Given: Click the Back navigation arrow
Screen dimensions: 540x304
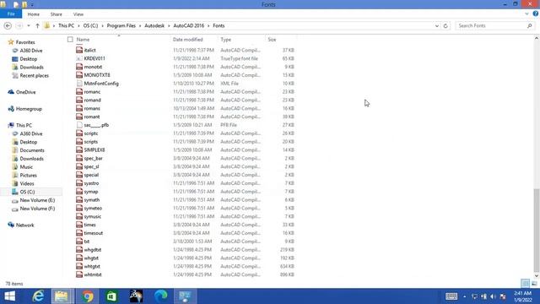Looking at the screenshot, I should pyautogui.click(x=8, y=26).
